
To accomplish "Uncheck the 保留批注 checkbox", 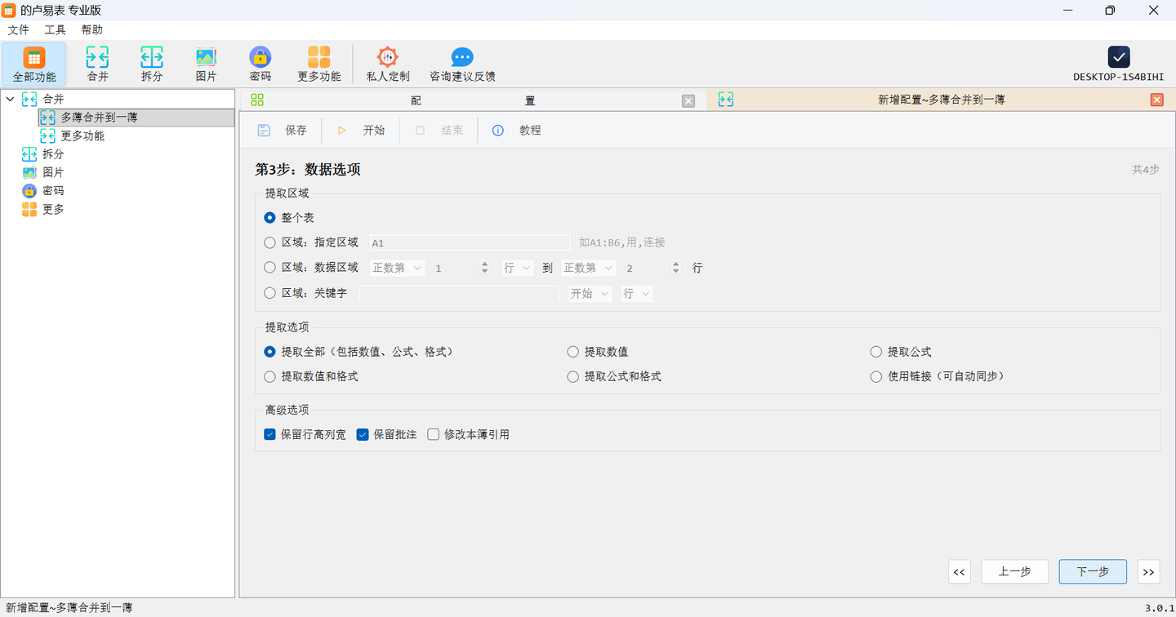I will click(363, 435).
